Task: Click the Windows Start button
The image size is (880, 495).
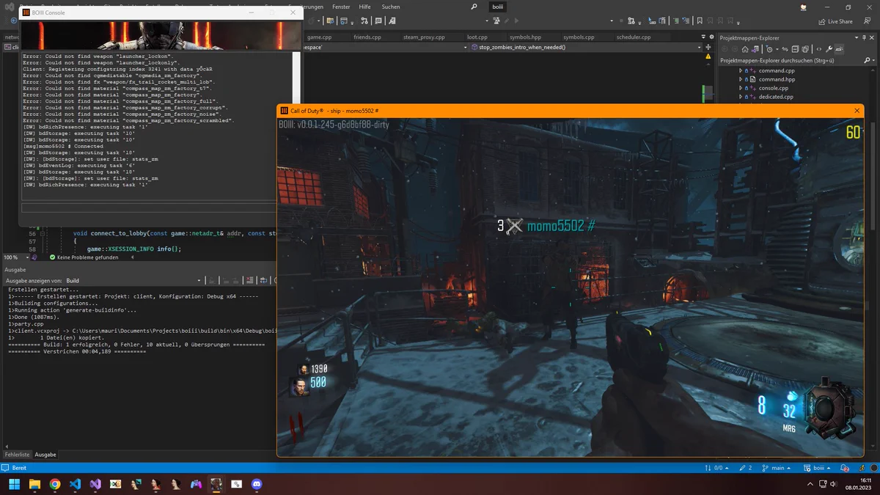Action: pos(15,484)
